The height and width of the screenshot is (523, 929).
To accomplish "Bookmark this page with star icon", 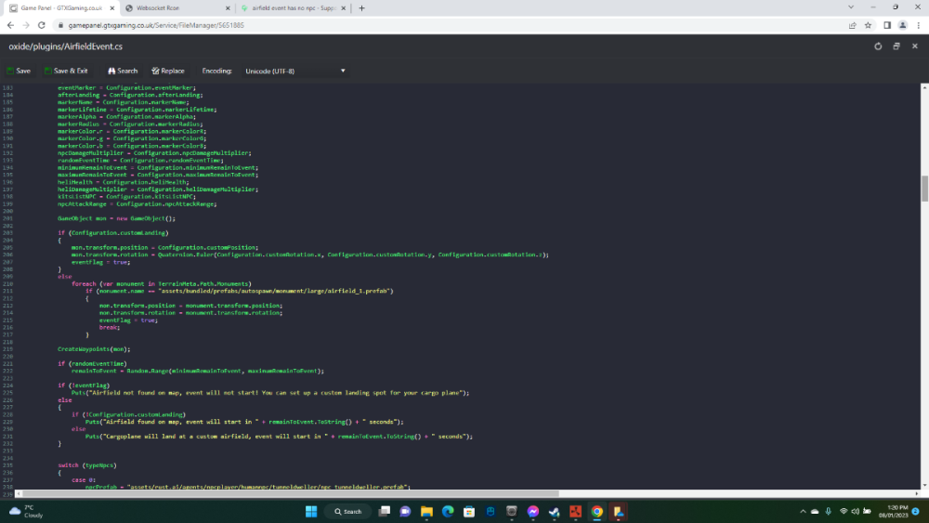I will pyautogui.click(x=868, y=25).
